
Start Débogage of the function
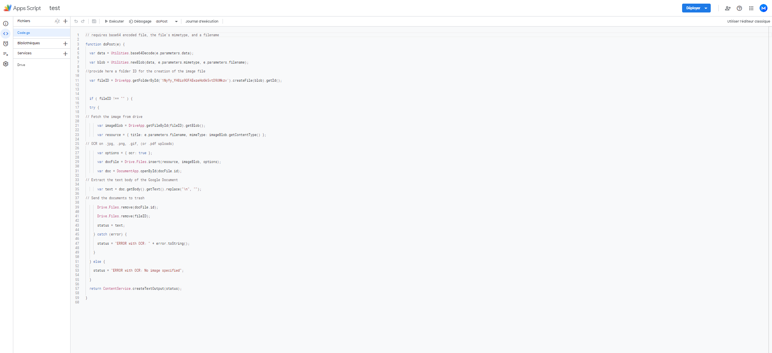tap(140, 21)
